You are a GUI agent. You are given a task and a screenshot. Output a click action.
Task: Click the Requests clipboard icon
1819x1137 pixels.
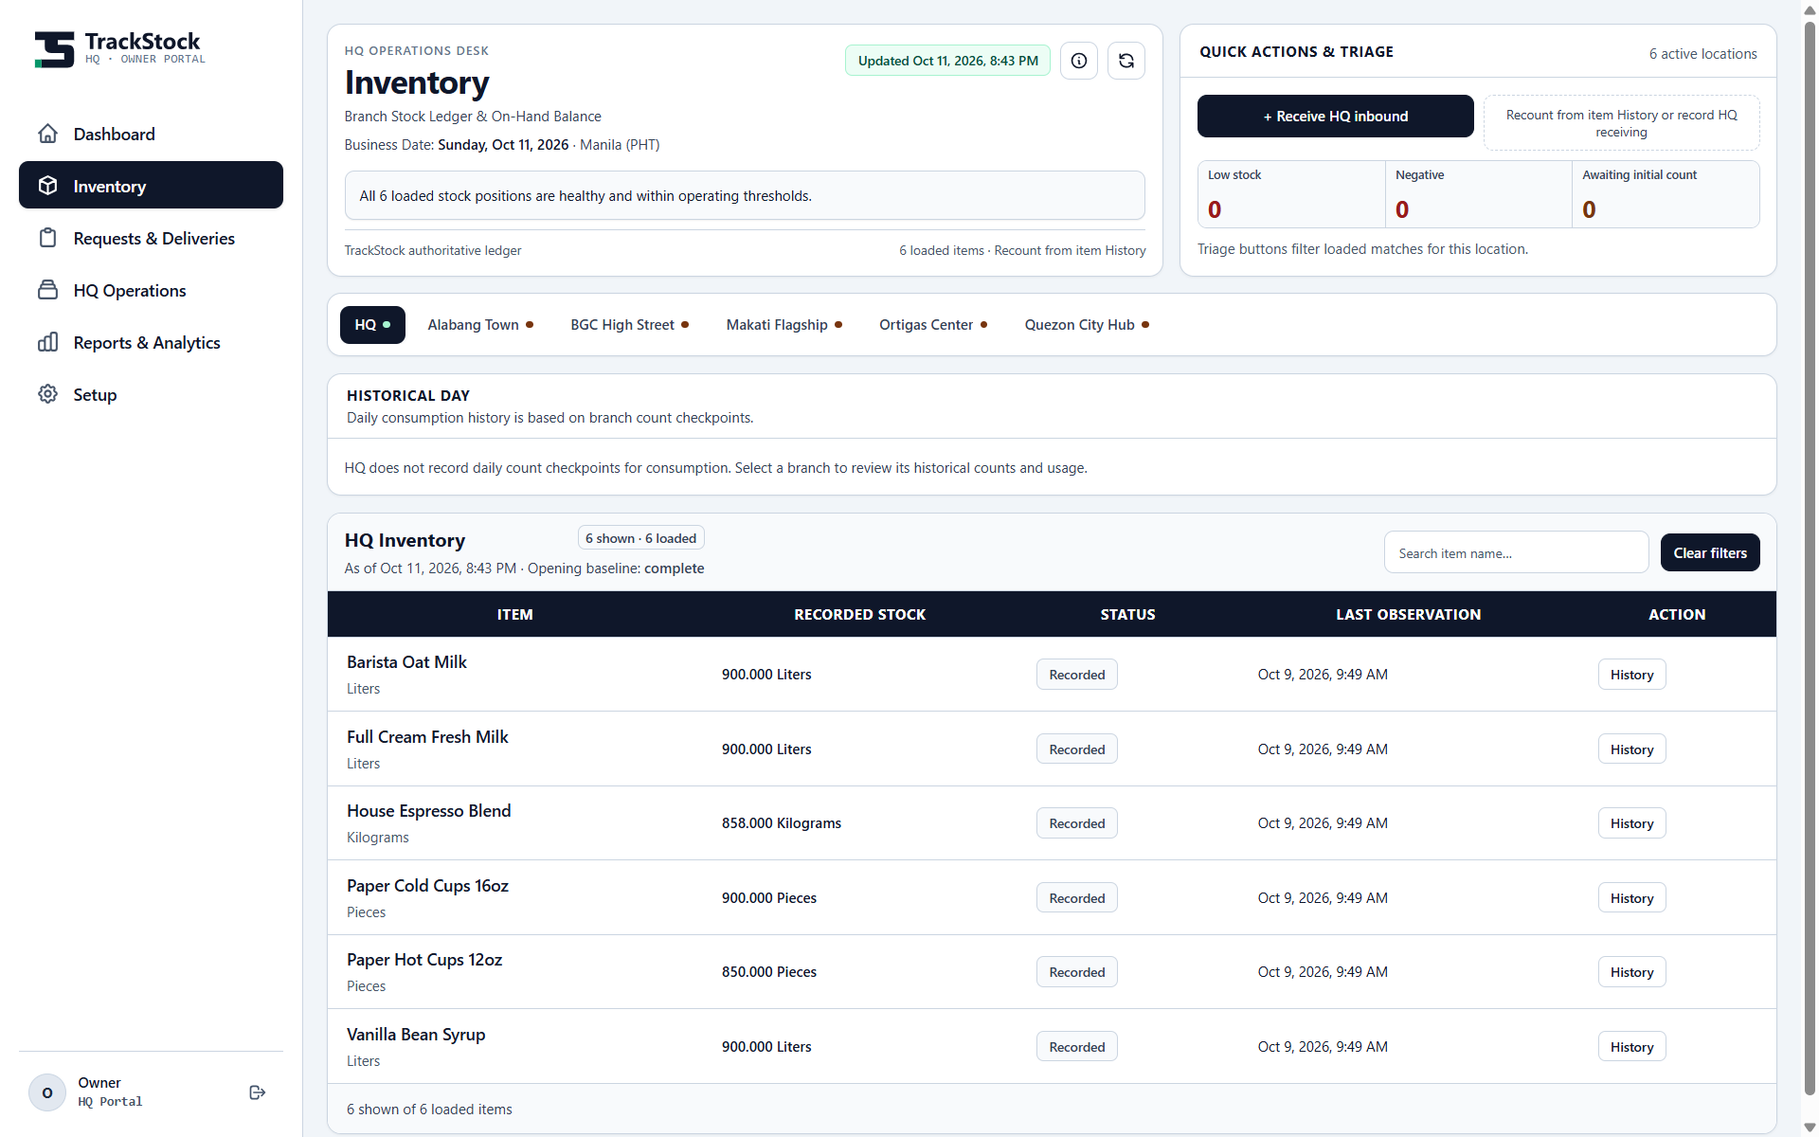[48, 238]
